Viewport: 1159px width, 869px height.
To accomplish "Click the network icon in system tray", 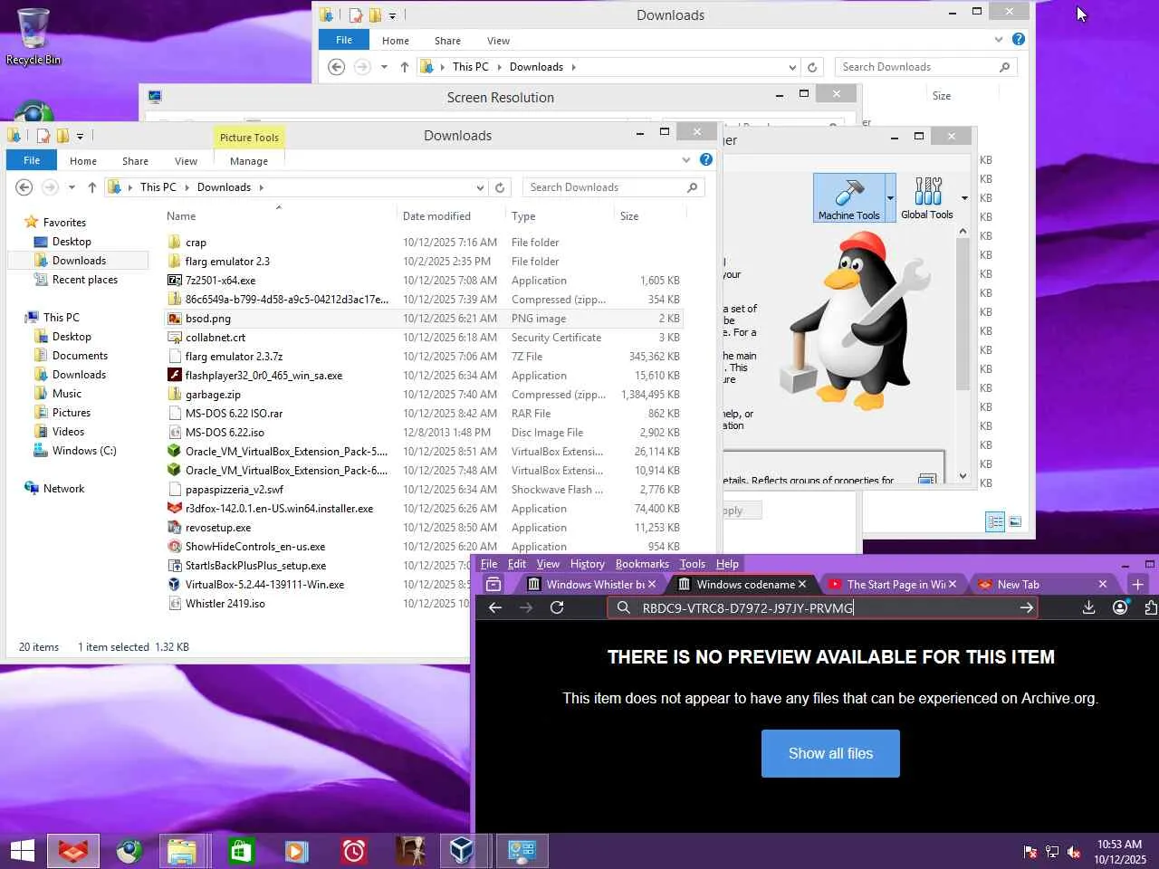I will 1052,852.
